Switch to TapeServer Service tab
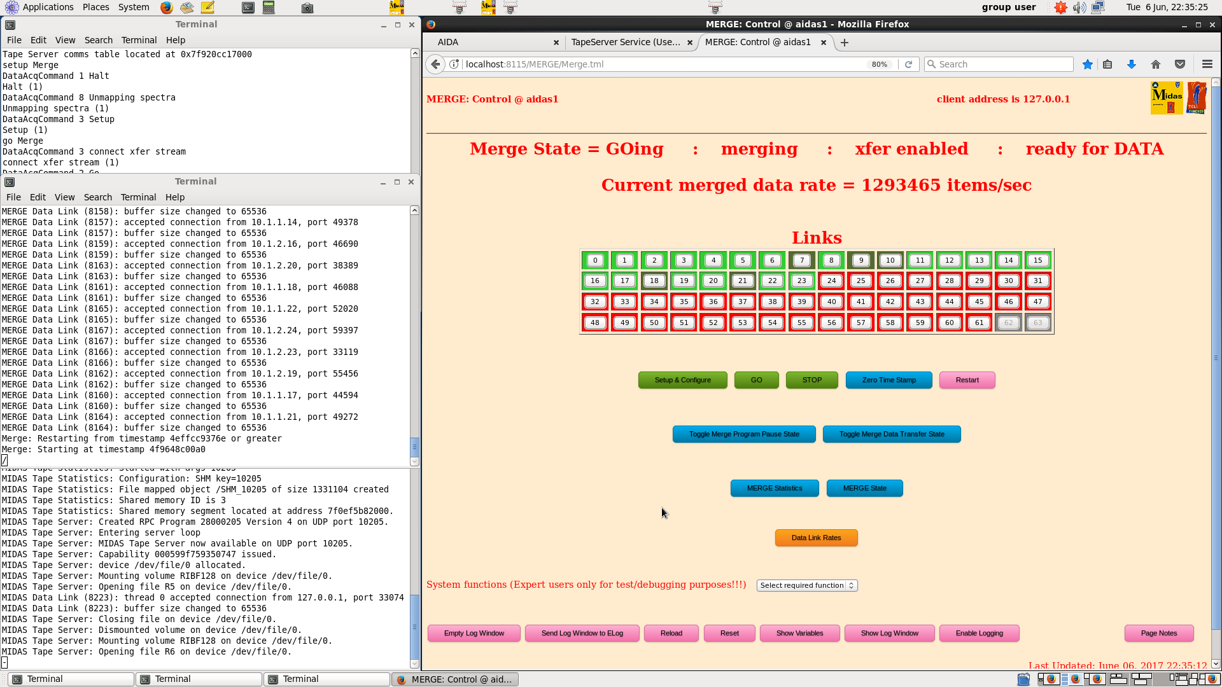This screenshot has height=687, width=1222. pyautogui.click(x=625, y=42)
